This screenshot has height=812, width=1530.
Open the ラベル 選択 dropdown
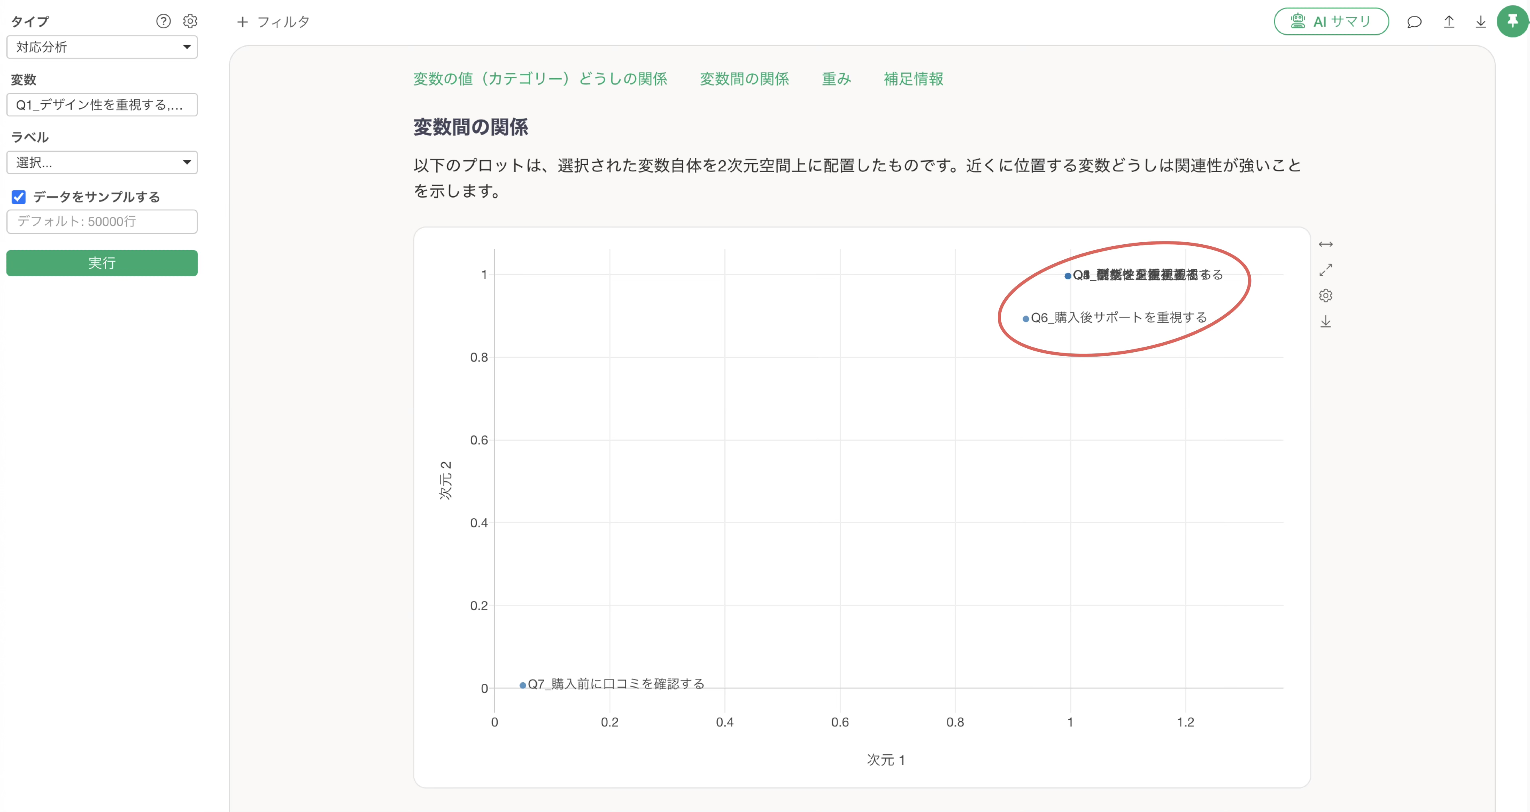pos(102,162)
